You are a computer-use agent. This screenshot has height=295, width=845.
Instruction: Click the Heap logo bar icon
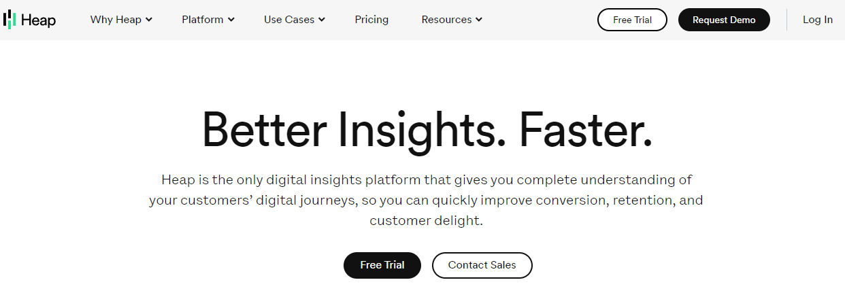(x=9, y=20)
